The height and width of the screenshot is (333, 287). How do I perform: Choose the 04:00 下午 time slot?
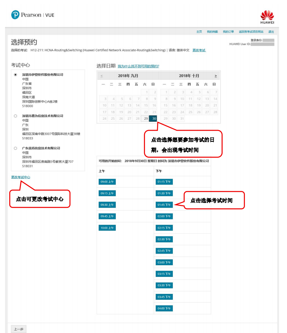tap(164, 308)
